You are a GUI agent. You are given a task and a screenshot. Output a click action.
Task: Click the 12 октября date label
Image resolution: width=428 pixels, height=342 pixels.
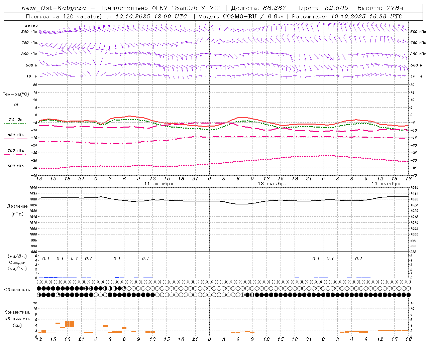(272, 184)
